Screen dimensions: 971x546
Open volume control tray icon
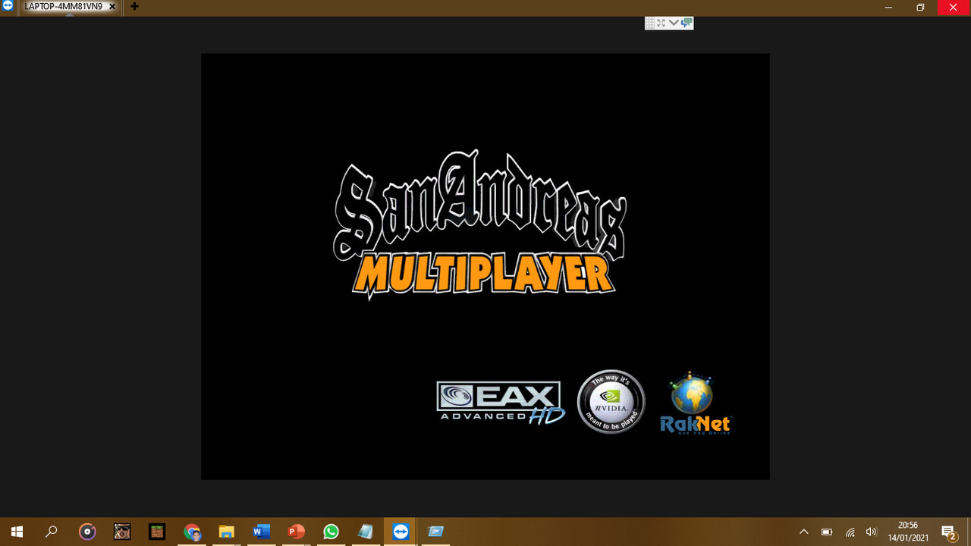point(872,532)
